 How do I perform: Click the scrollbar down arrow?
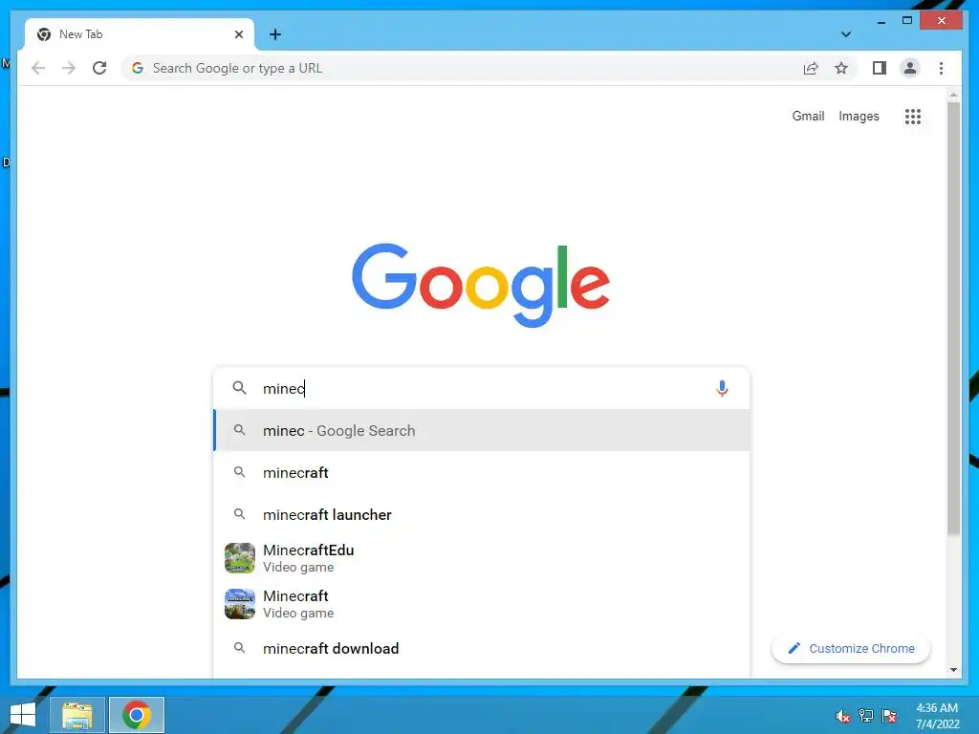tap(953, 670)
